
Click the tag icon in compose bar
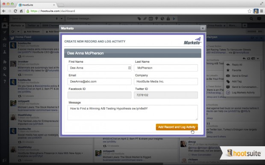pos(139,18)
